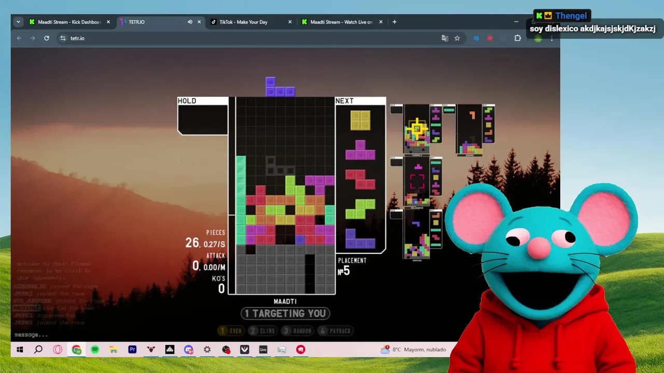Open Settings gear in taskbar
Viewport: 664px width, 373px height.
click(x=207, y=350)
